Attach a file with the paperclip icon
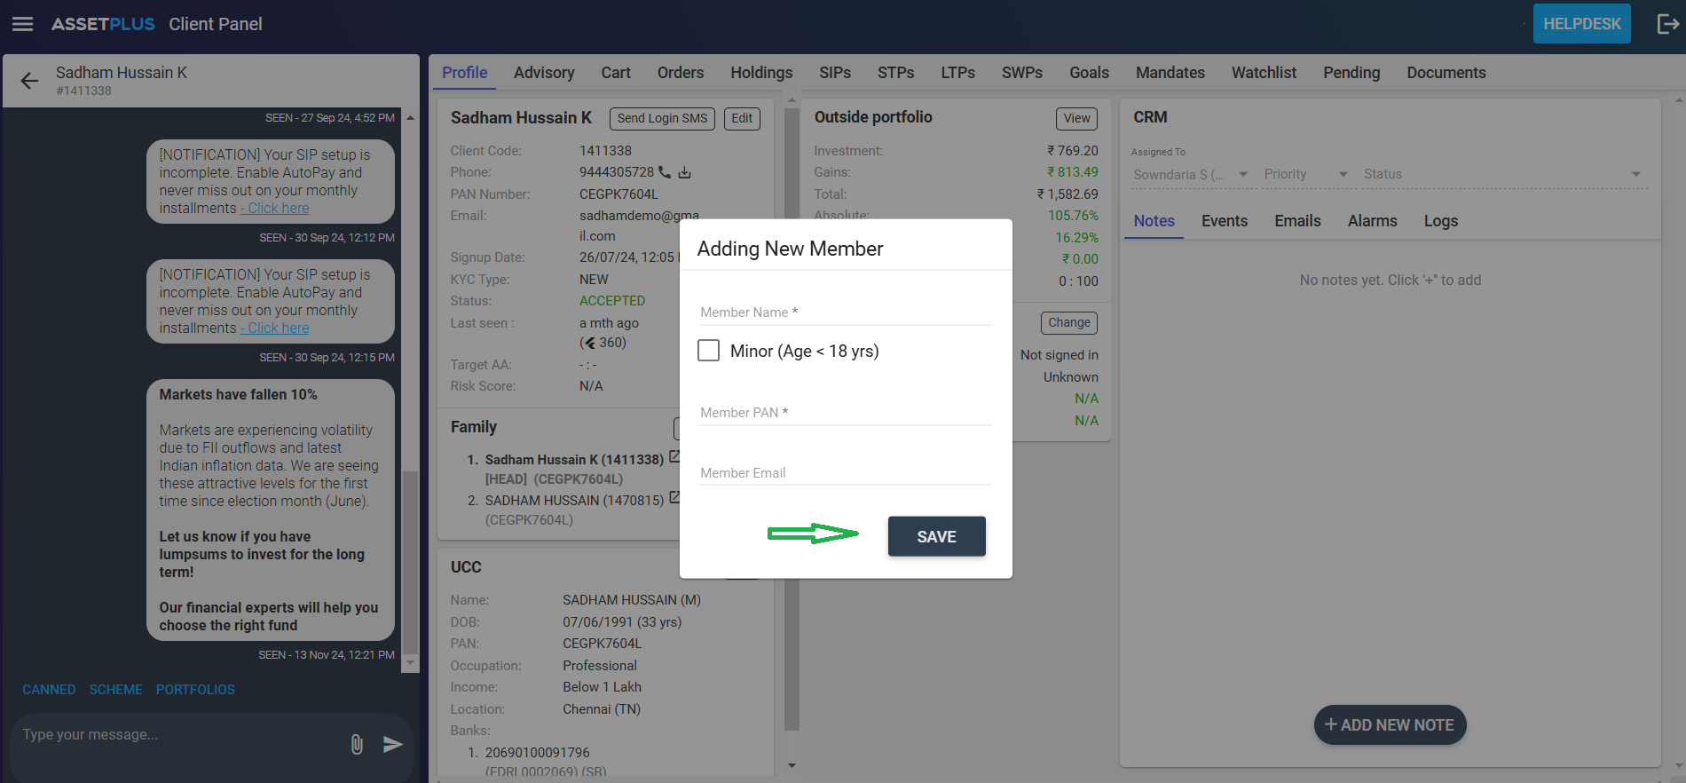The image size is (1686, 783). (x=357, y=744)
